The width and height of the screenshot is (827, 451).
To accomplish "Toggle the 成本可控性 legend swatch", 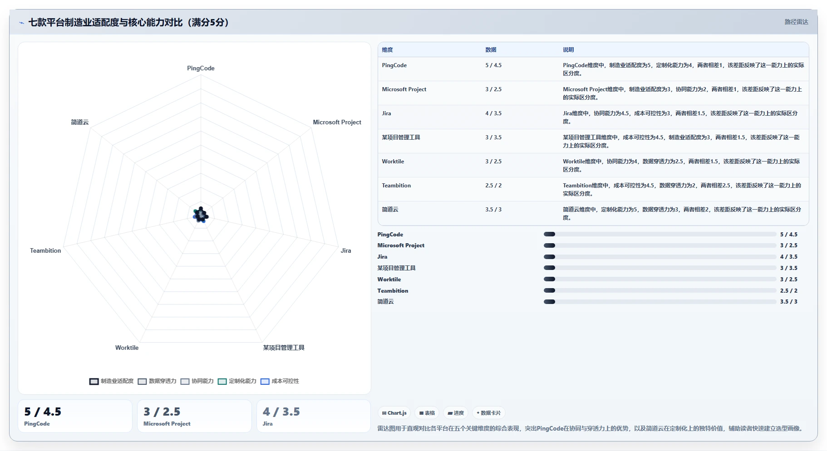I will point(265,382).
